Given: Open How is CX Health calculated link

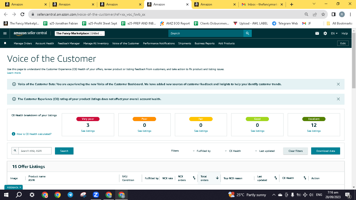Looking at the screenshot, I should pyautogui.click(x=34, y=134).
